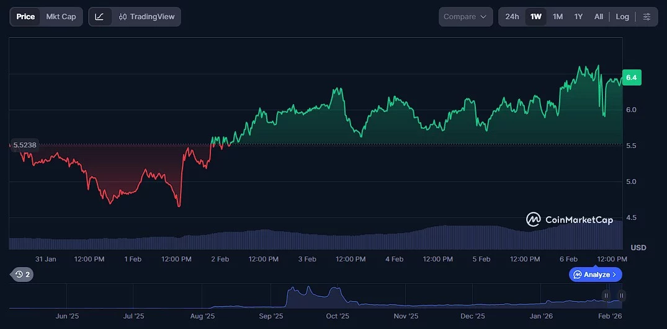Click the Sep '25 peak in navigator chart
The image size is (667, 329).
pos(292,290)
